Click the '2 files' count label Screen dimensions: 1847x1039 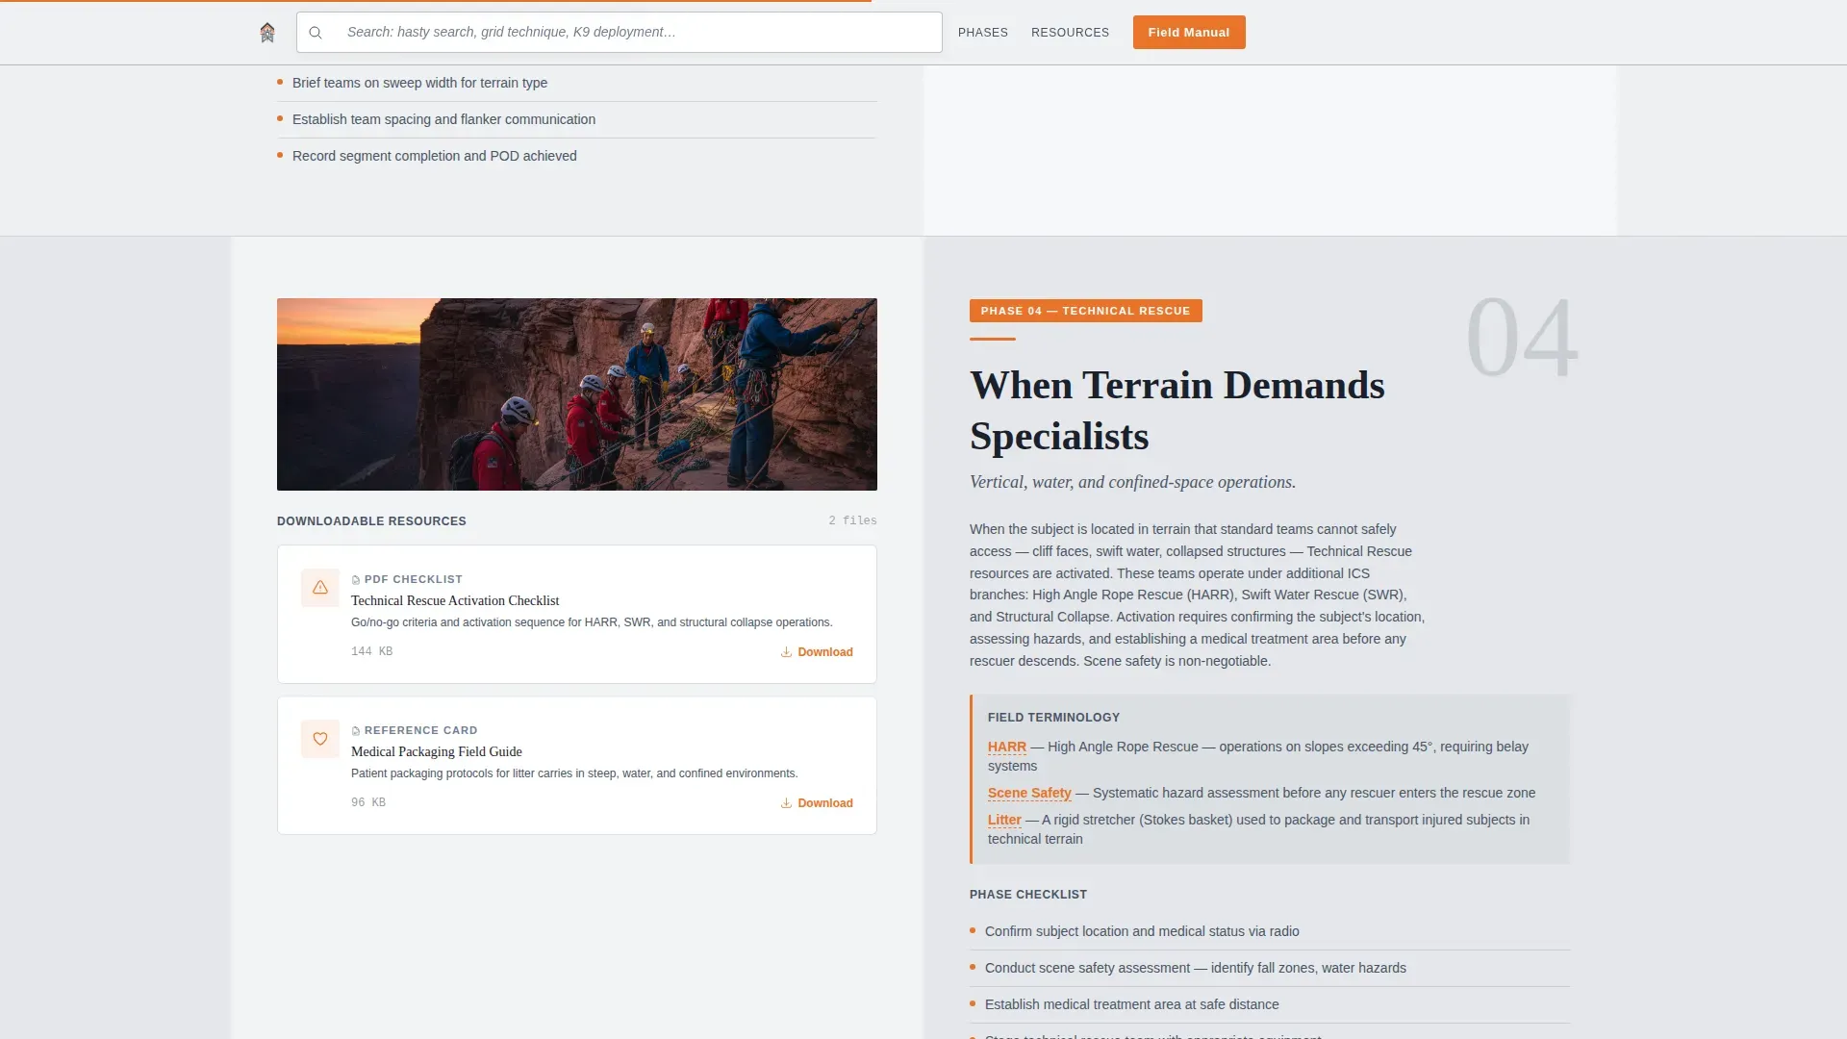pos(852,520)
